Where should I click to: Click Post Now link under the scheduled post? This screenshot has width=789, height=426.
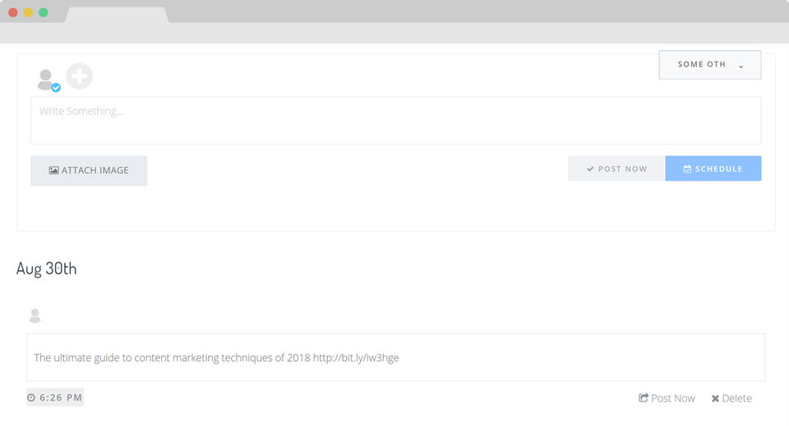[672, 398]
